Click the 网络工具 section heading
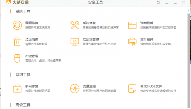This screenshot has height=109, width=191. (x=23, y=75)
